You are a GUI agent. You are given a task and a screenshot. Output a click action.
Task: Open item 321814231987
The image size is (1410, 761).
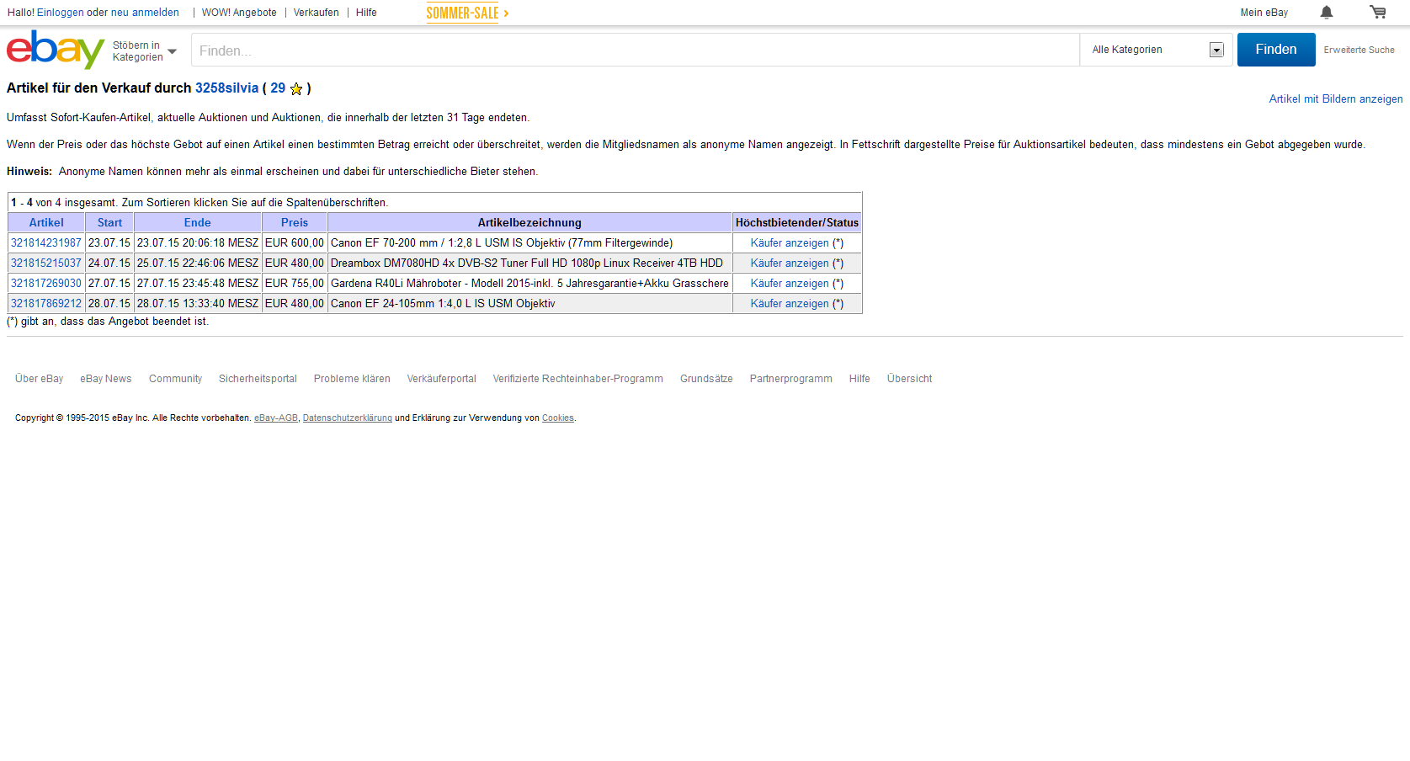click(46, 243)
